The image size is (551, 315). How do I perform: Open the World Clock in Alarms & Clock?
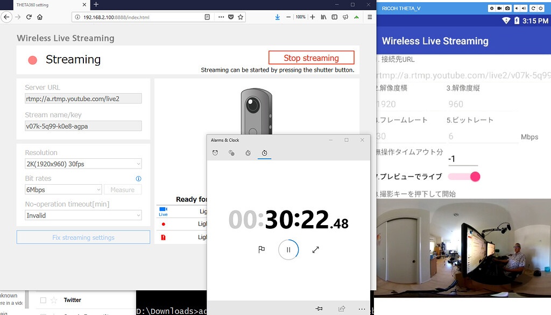click(231, 152)
